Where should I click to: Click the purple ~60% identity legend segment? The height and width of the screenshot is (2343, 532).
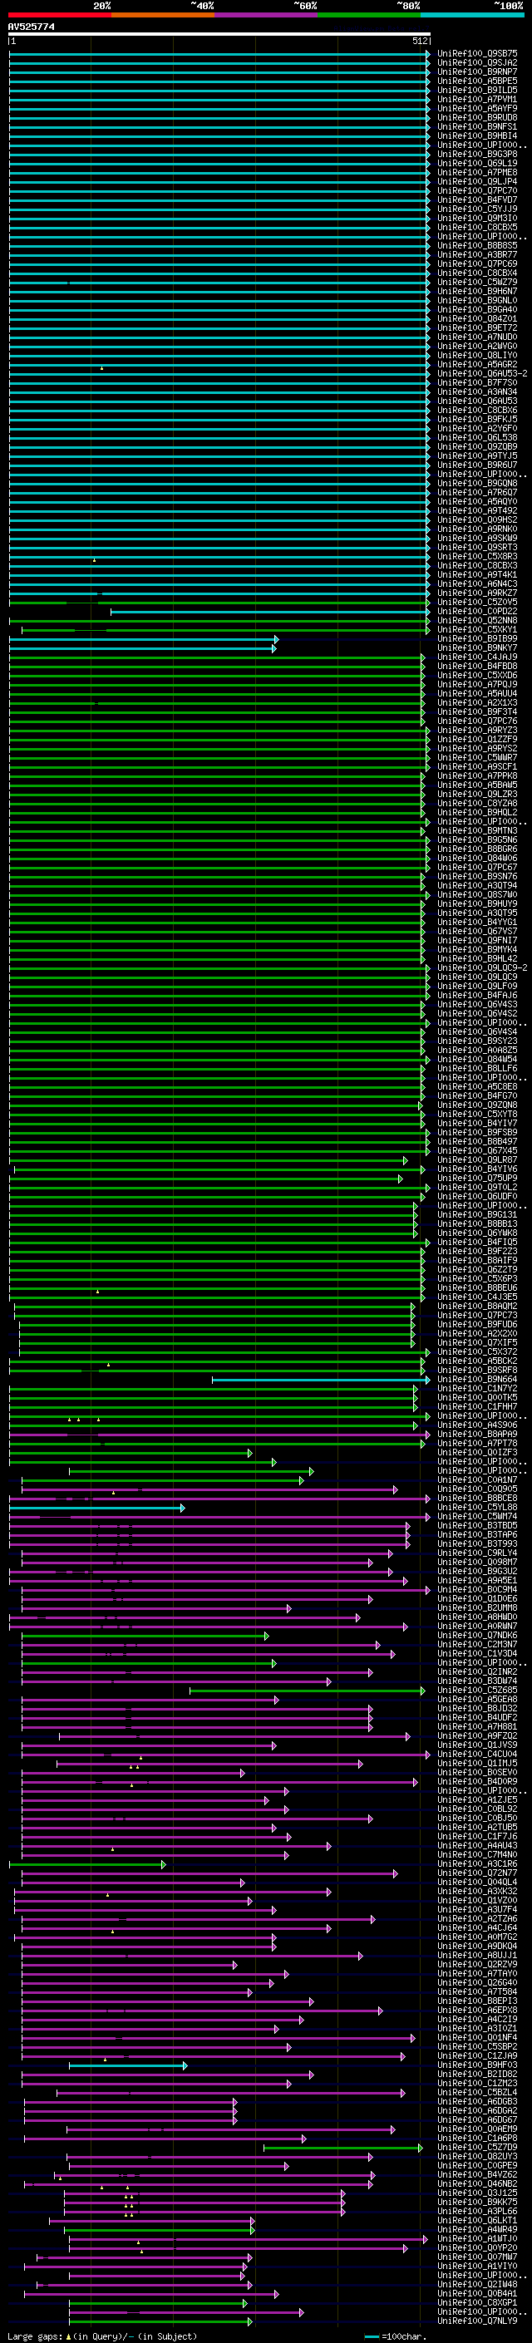(x=265, y=15)
